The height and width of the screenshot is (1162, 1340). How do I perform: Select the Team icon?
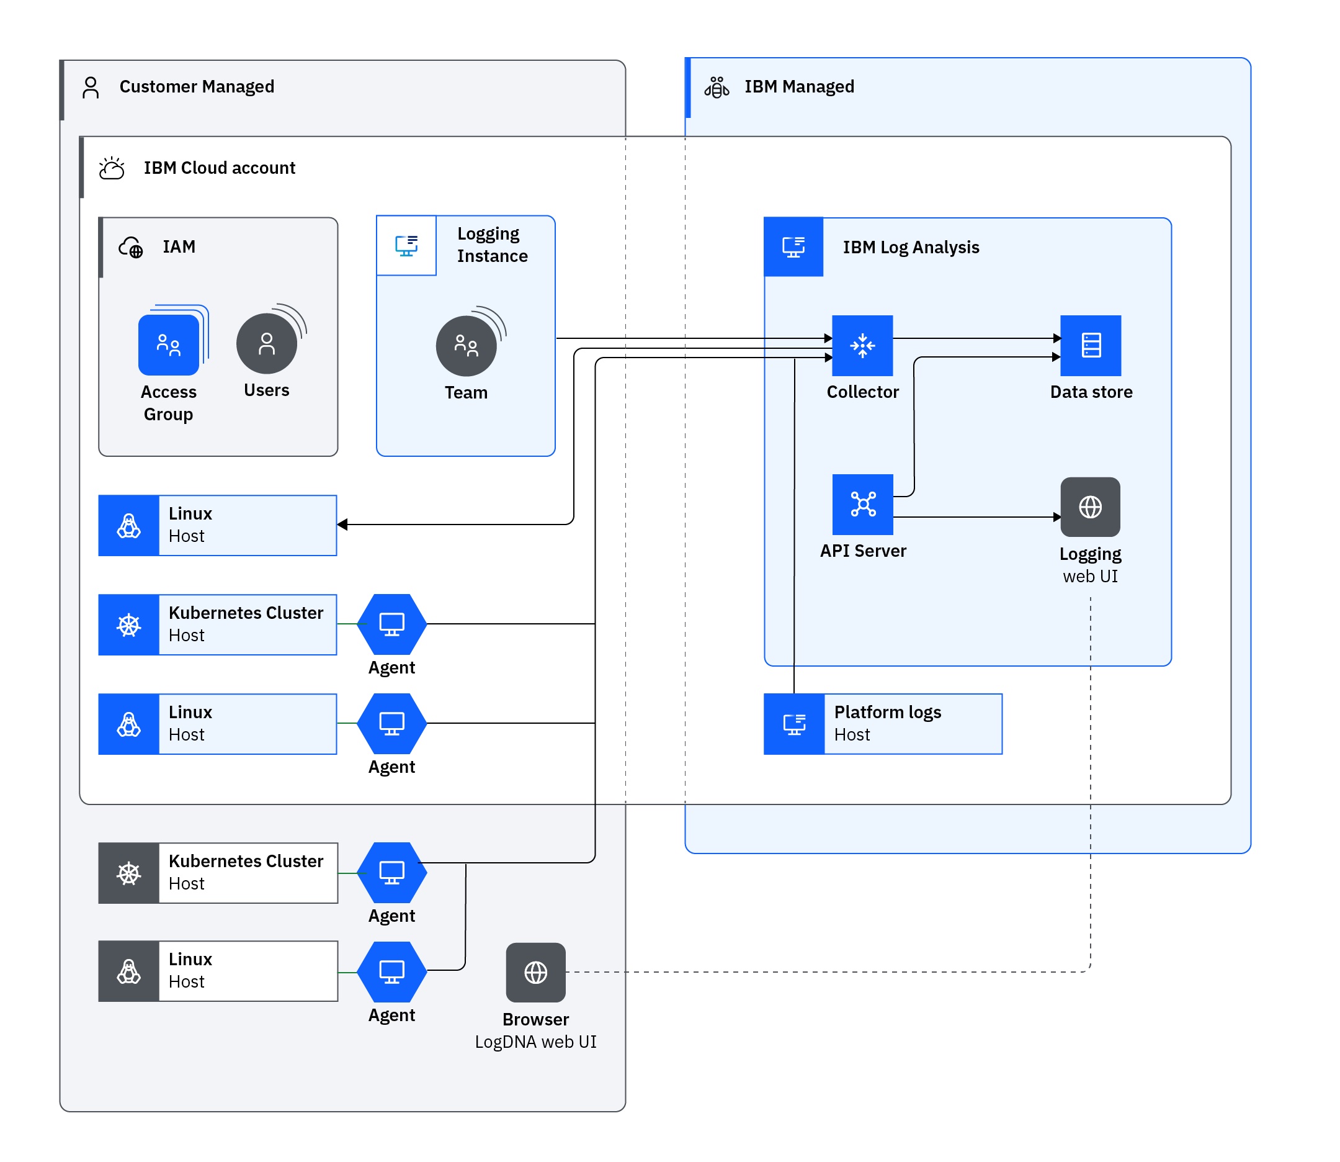tap(466, 346)
